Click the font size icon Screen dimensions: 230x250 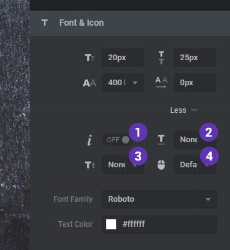(x=90, y=58)
